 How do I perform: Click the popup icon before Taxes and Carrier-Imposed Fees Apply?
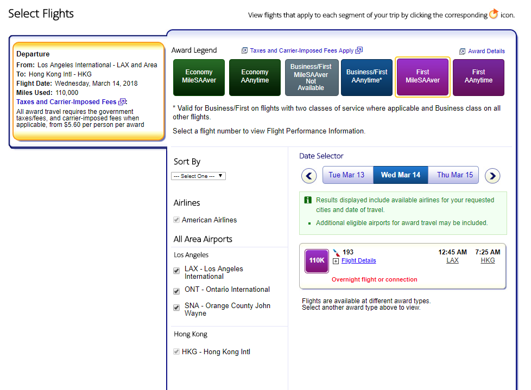pyautogui.click(x=244, y=51)
